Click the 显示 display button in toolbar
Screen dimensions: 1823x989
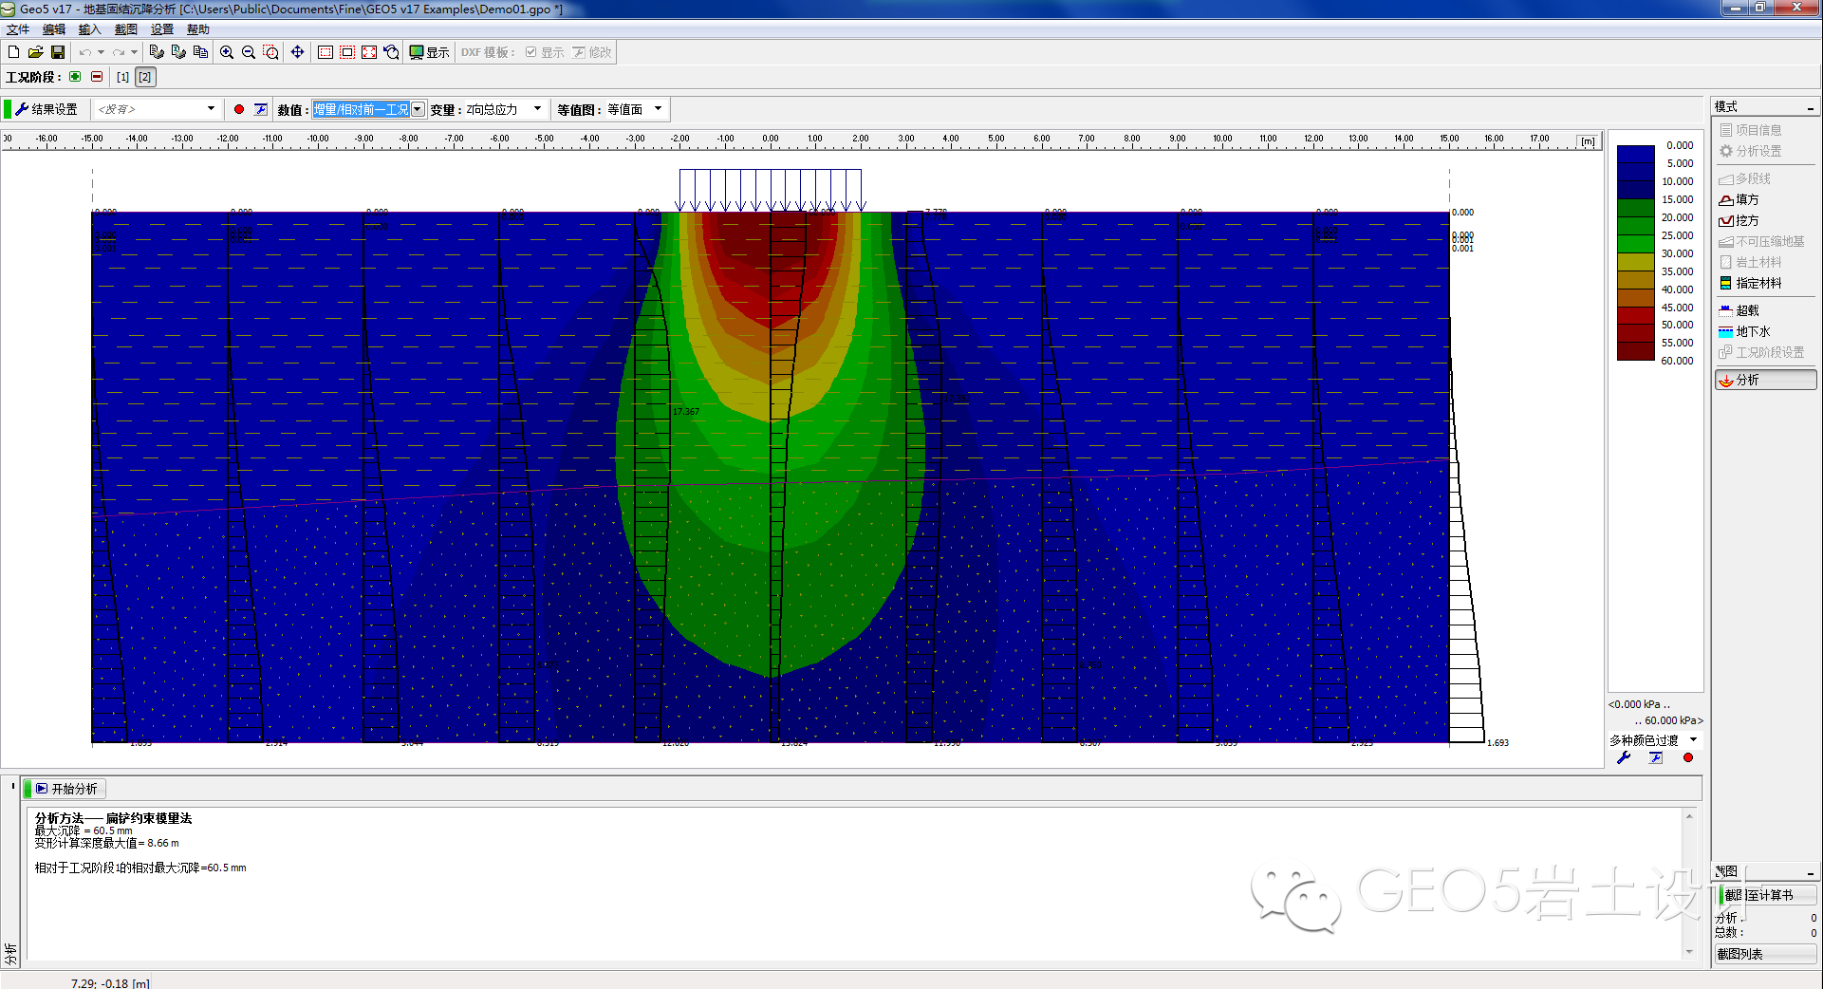click(x=429, y=52)
